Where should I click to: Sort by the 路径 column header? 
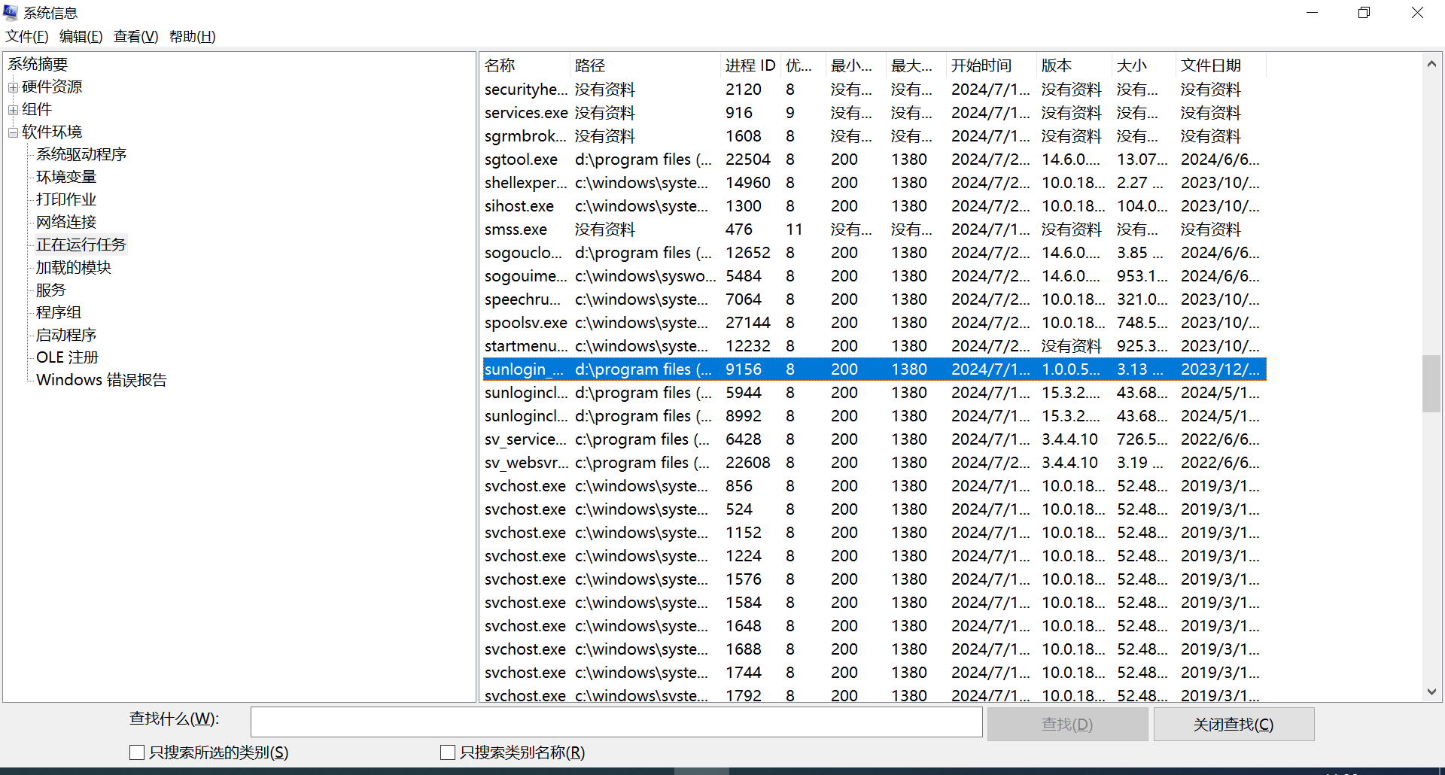pyautogui.click(x=645, y=65)
